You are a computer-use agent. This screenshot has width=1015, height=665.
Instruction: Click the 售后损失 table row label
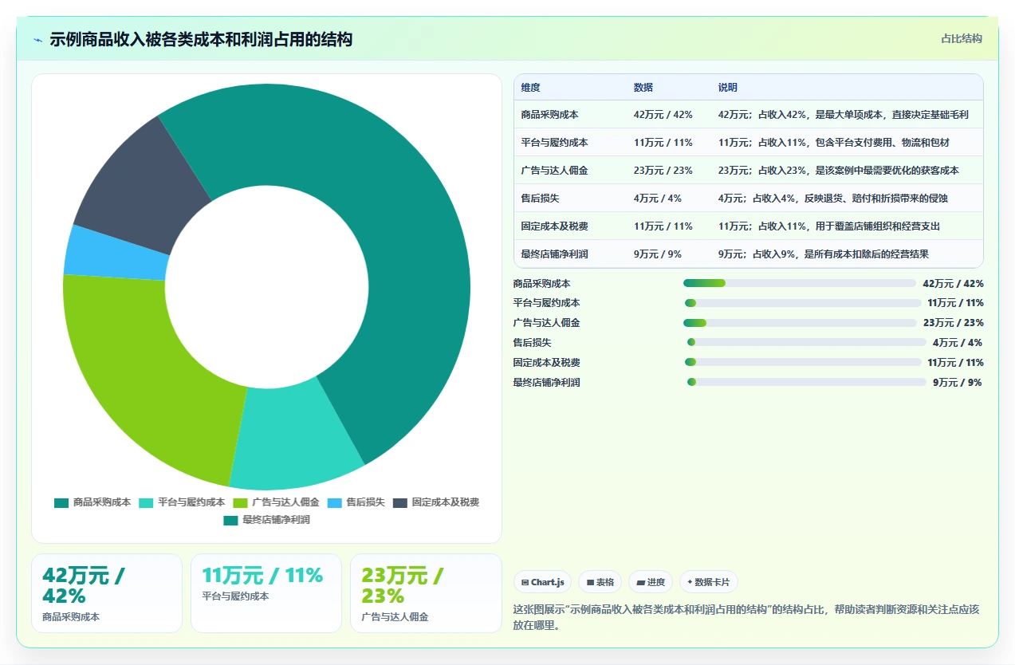[x=540, y=199]
